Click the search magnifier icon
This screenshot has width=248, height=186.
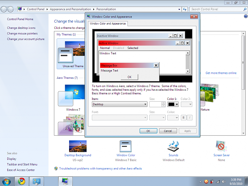pos(245,9)
